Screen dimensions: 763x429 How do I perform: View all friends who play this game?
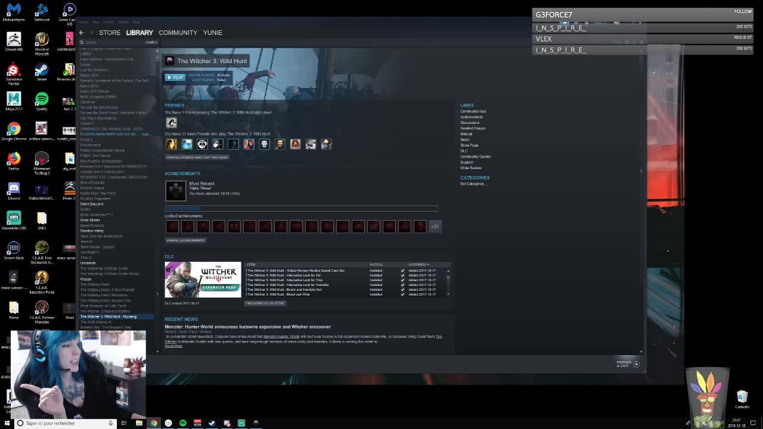point(197,157)
